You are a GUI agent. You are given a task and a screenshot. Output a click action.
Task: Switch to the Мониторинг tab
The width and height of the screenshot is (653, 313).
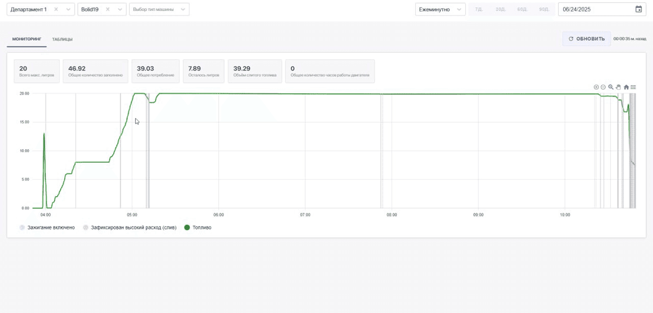click(x=27, y=39)
